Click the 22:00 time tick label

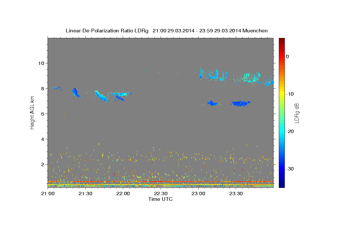[x=123, y=194]
